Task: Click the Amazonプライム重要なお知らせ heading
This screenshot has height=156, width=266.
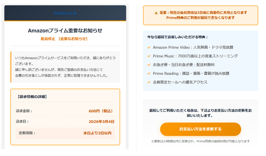Action: [x=65, y=30]
